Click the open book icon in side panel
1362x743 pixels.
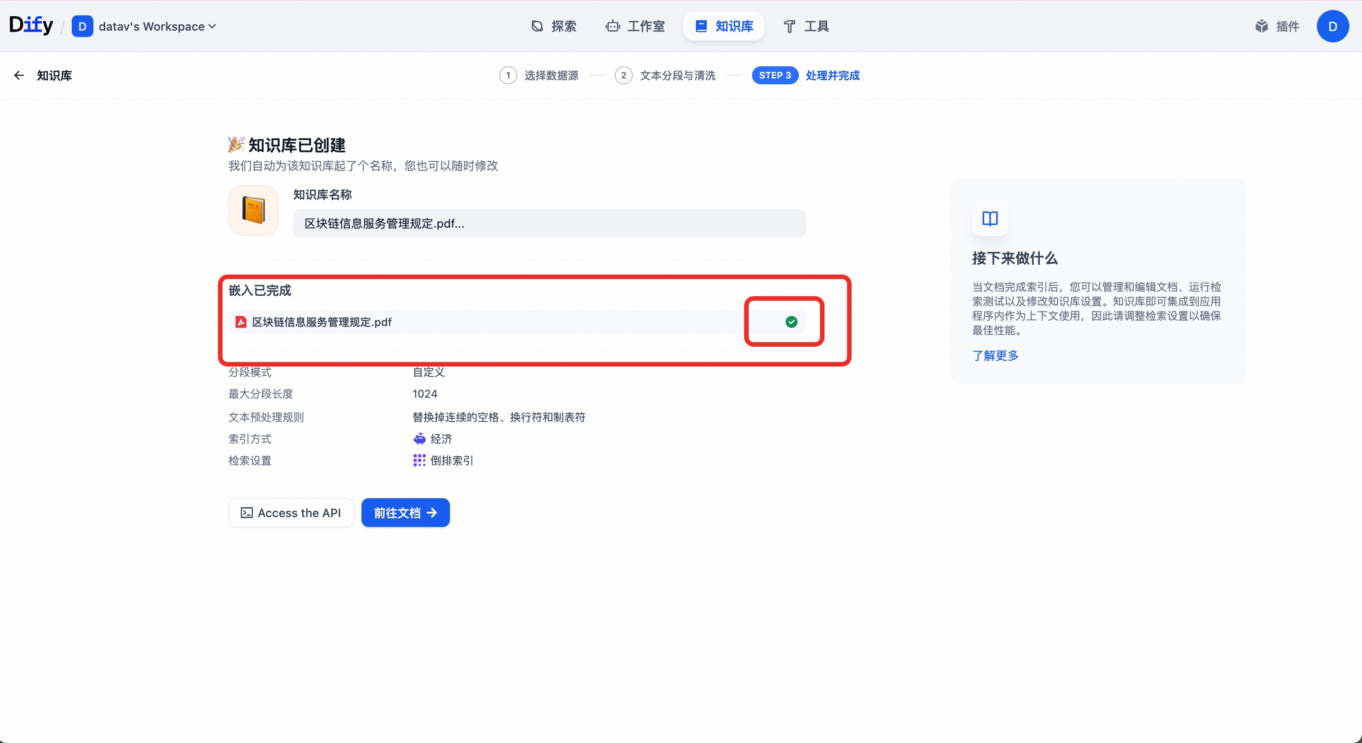[990, 219]
